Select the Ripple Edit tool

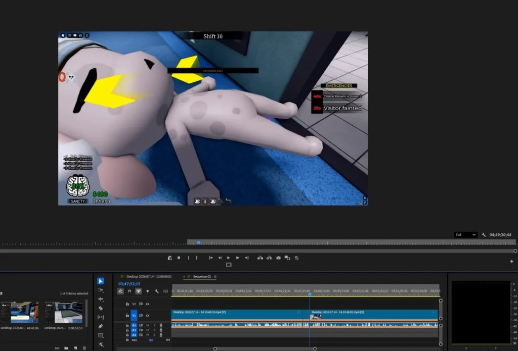coord(101,299)
